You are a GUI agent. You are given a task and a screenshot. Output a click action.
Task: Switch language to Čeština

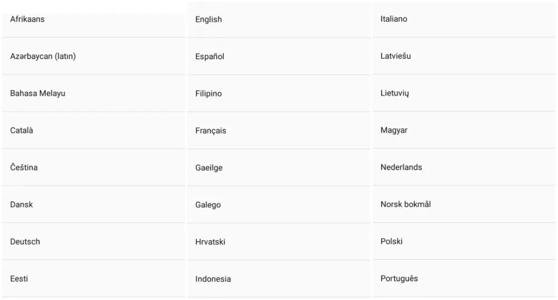coord(24,167)
